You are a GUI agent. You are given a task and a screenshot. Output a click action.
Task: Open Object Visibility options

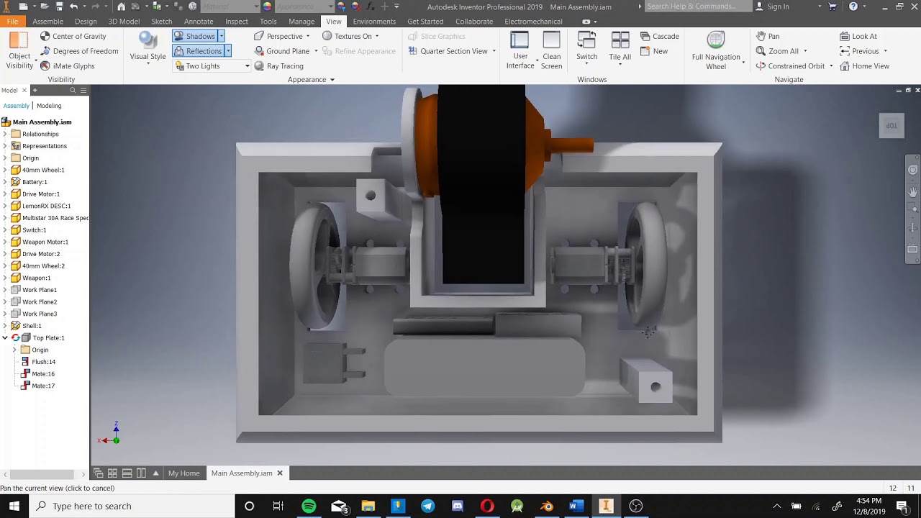click(19, 50)
